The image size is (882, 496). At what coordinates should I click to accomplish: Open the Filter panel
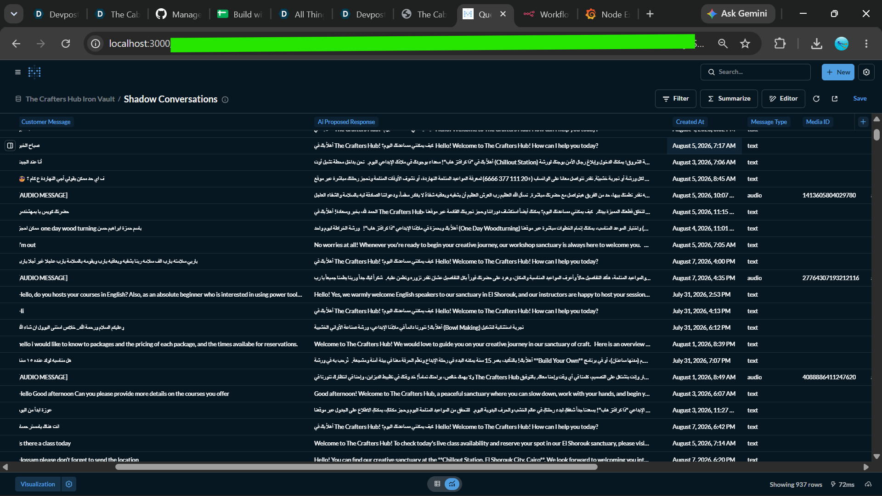[x=675, y=99]
